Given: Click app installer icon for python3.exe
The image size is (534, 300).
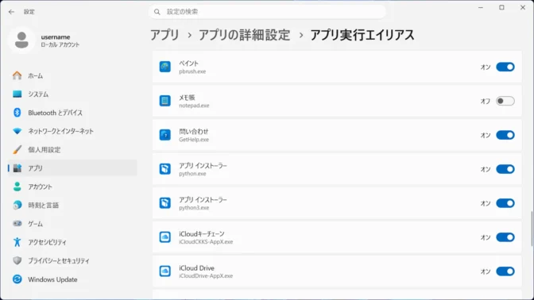Looking at the screenshot, I should (164, 203).
